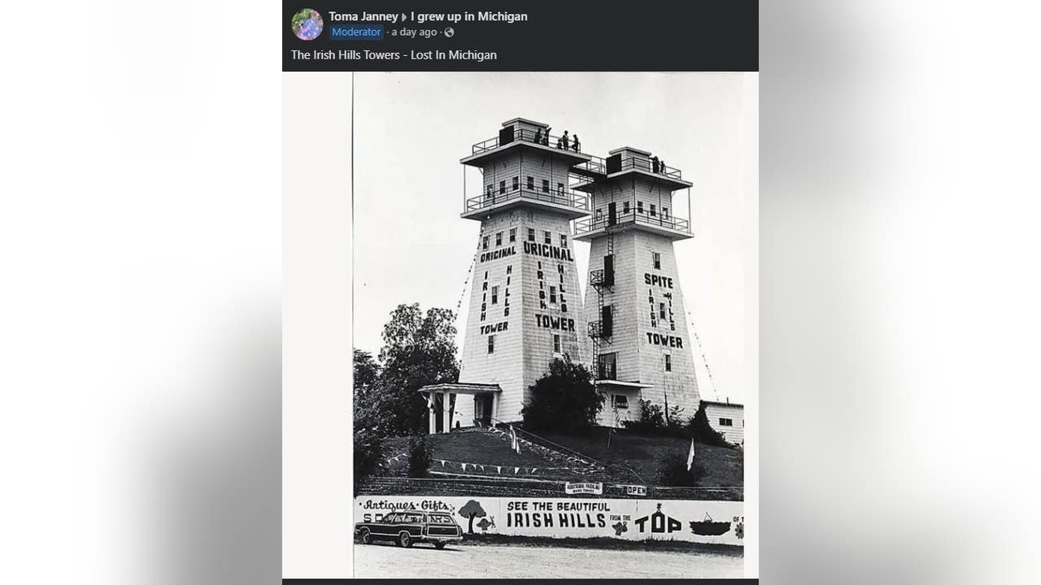
Task: Open Toma Janney's profile avatar
Action: (x=307, y=24)
